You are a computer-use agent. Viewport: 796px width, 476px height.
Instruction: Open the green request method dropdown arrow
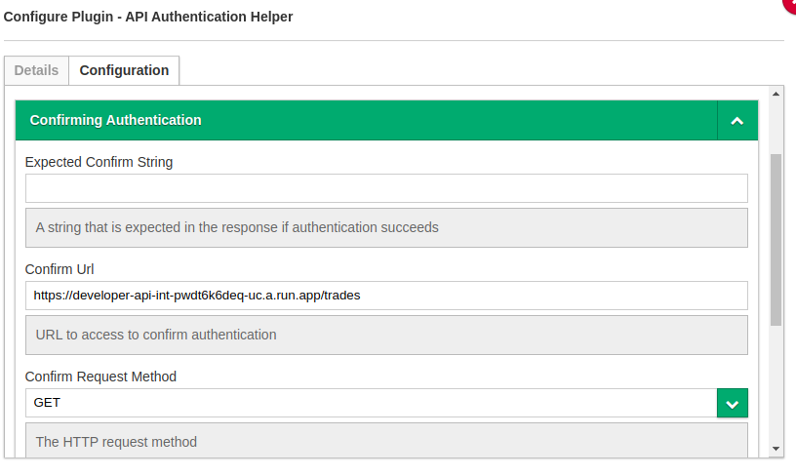coord(733,403)
